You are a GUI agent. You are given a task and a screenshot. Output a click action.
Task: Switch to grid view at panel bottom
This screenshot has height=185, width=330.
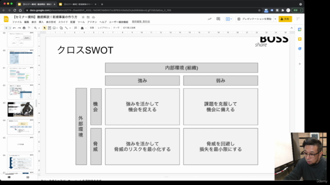pyautogui.click(x=28, y=177)
